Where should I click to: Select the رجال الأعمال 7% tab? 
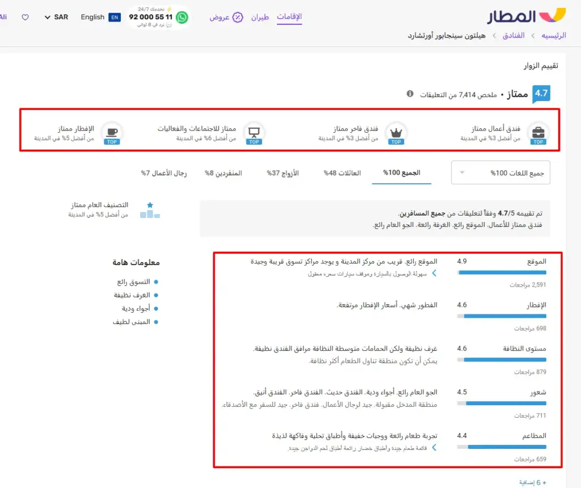point(164,173)
